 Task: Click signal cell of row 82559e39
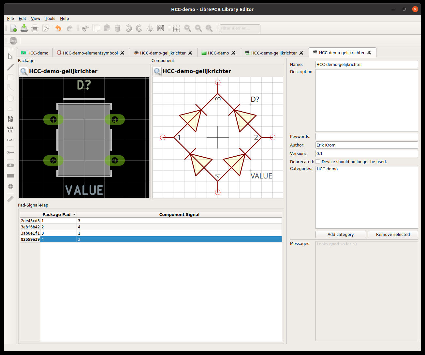click(x=179, y=239)
